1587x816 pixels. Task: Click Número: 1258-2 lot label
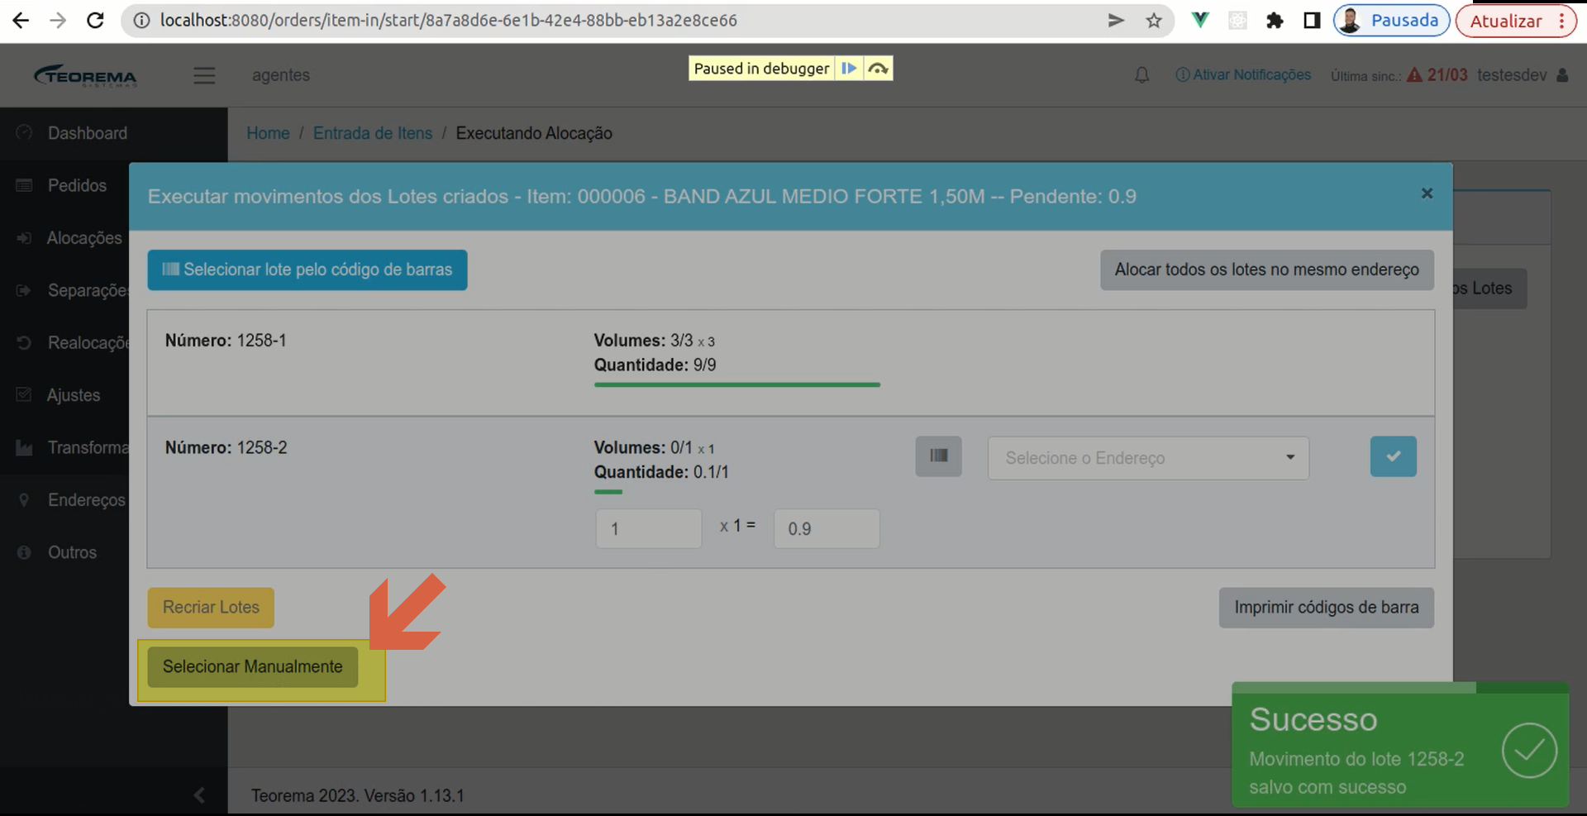click(x=226, y=448)
